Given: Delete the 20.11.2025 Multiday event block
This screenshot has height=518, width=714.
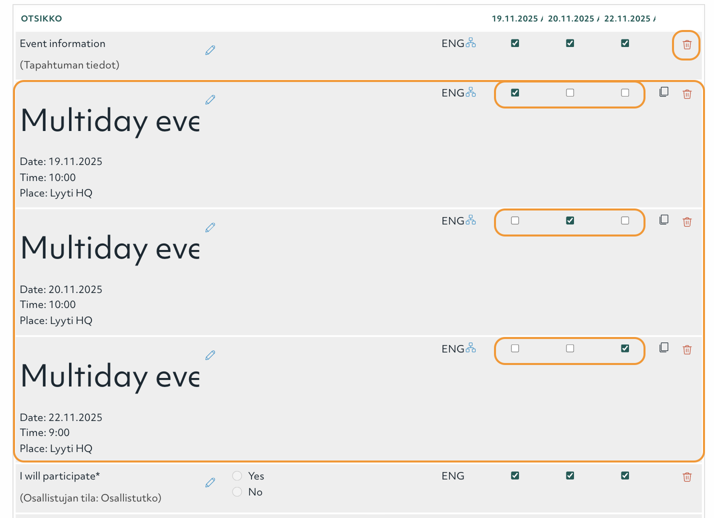Looking at the screenshot, I should point(687,221).
